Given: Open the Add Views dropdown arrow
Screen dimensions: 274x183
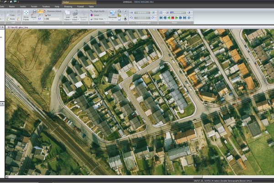Looking at the screenshot, I should (x=70, y=20).
